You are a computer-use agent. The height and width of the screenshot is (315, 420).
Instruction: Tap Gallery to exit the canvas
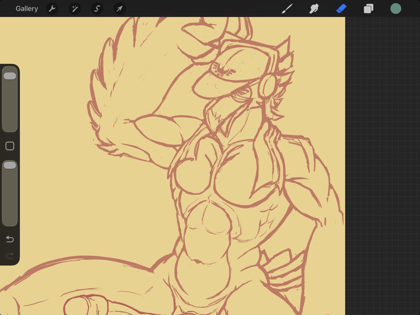pos(27,8)
